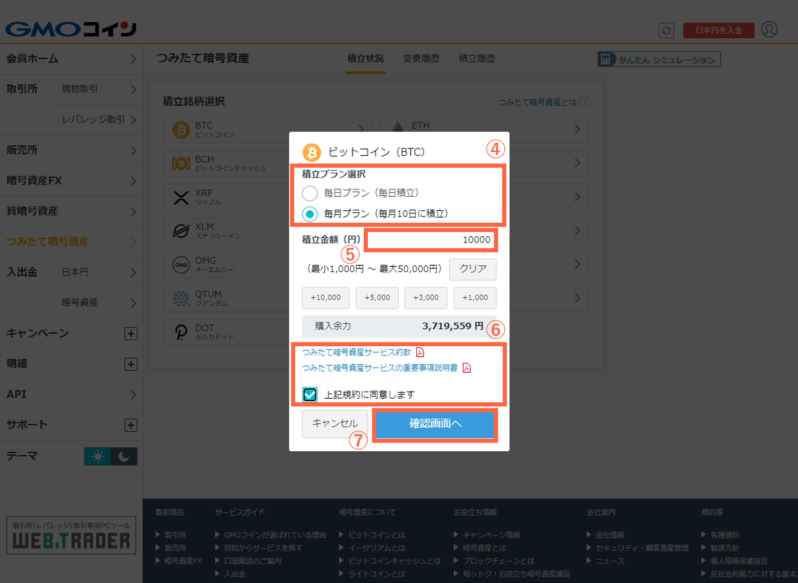Toggle 上記規約に同意します checkbox

click(310, 395)
